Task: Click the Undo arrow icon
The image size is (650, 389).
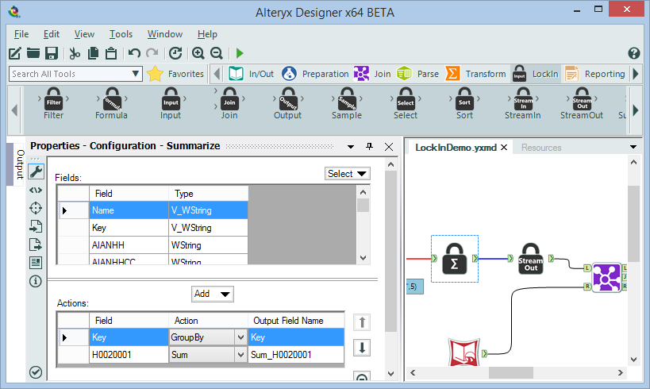Action: [x=134, y=53]
